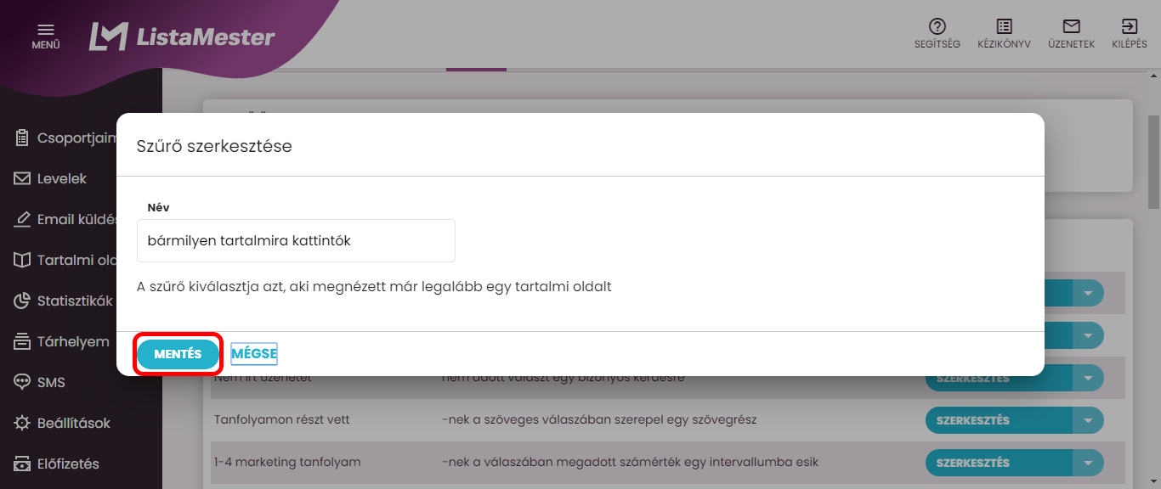Click the Mentés button
The height and width of the screenshot is (489, 1161).
[x=178, y=354]
